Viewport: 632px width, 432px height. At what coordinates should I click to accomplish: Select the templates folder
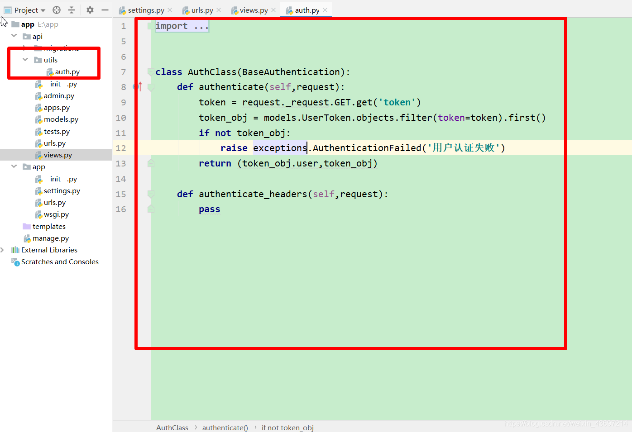tap(49, 226)
